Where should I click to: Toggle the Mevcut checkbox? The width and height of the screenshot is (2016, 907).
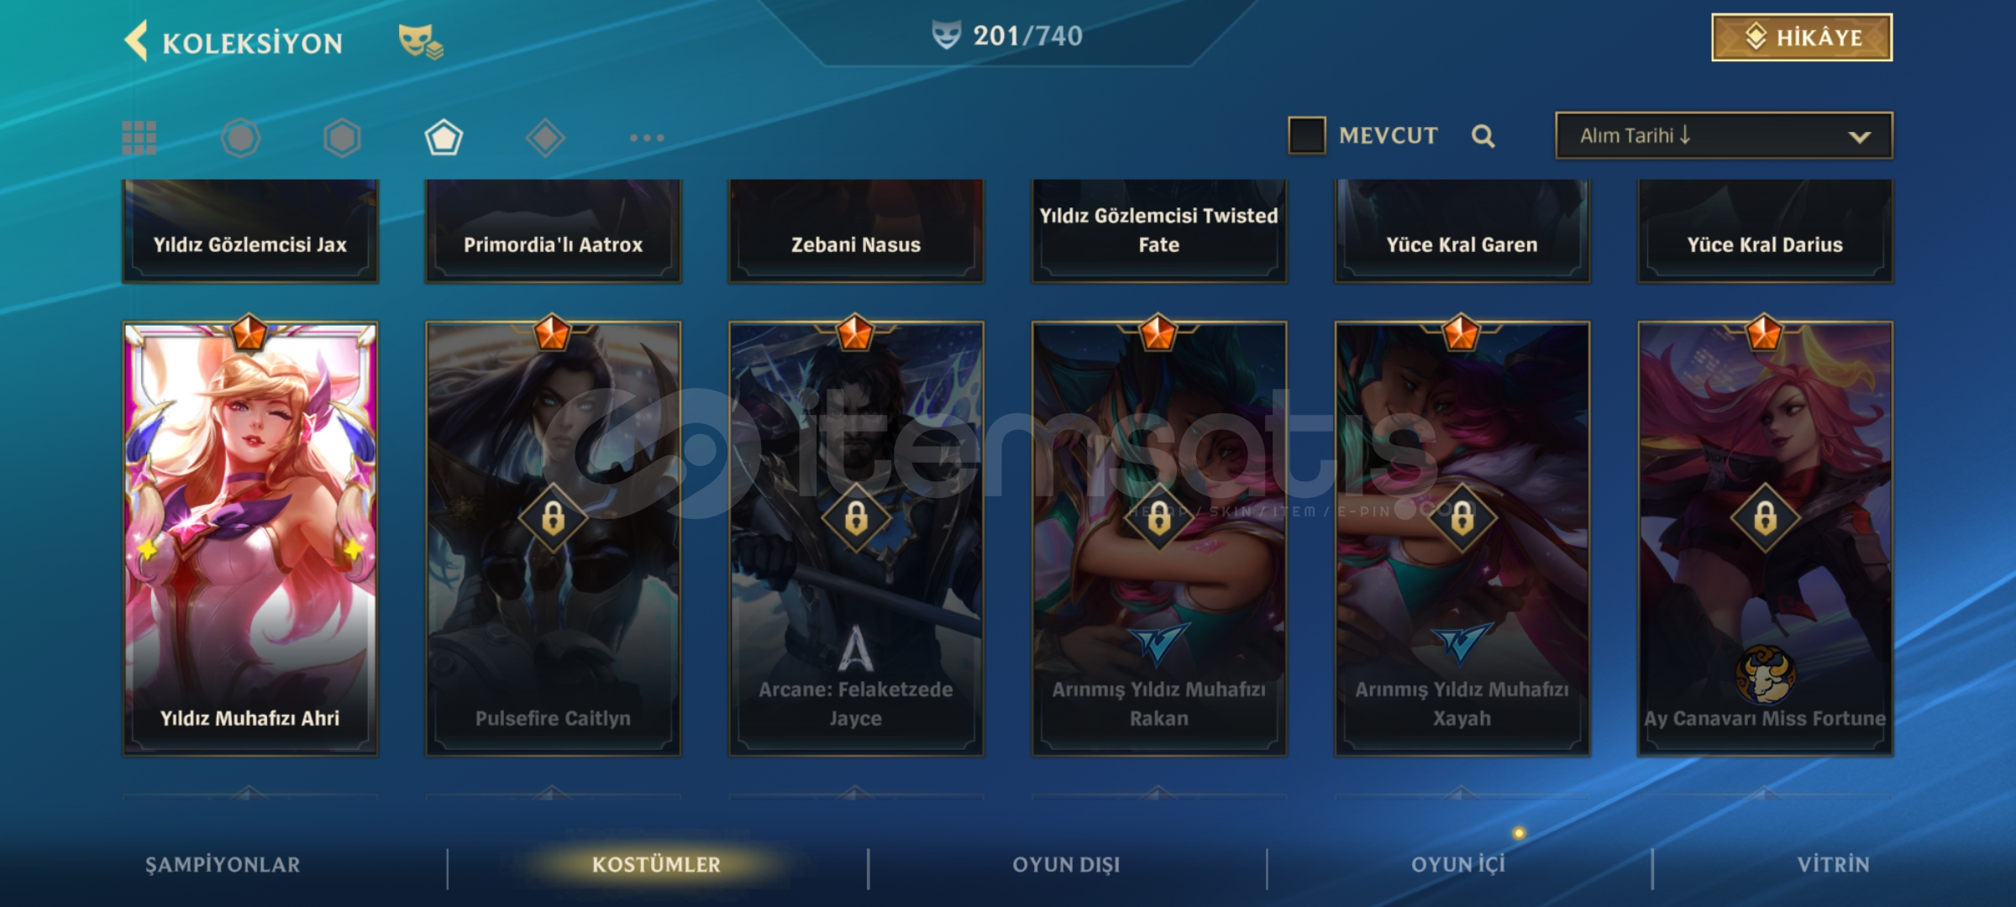coord(1307,135)
